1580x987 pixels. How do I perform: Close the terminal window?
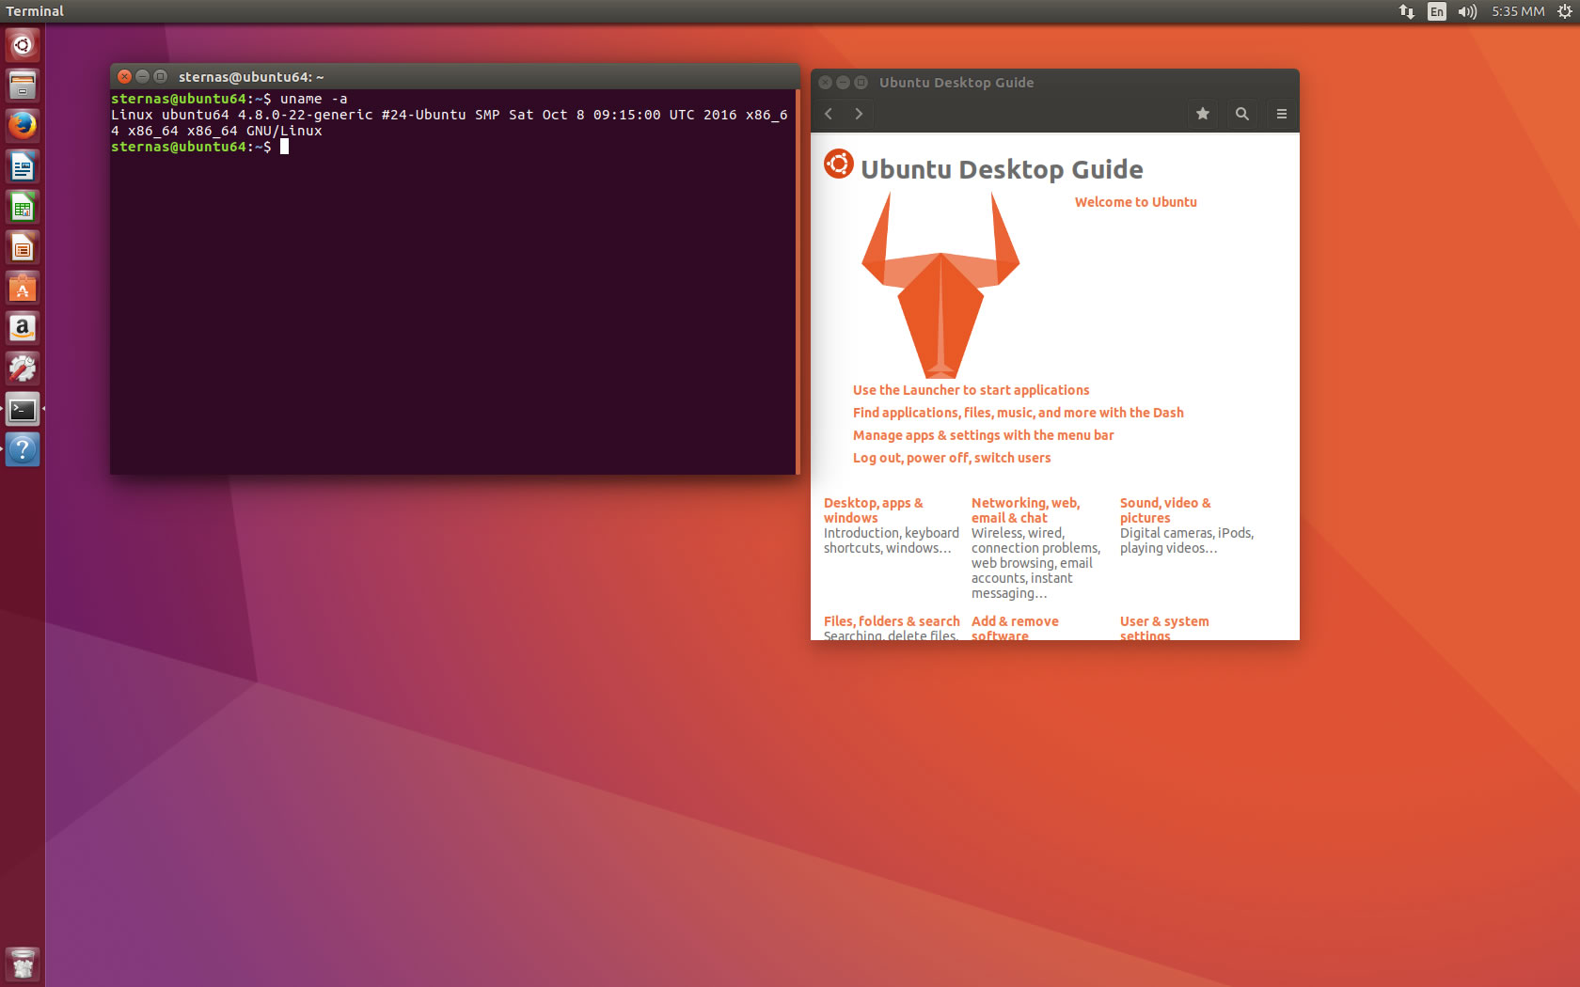click(124, 77)
